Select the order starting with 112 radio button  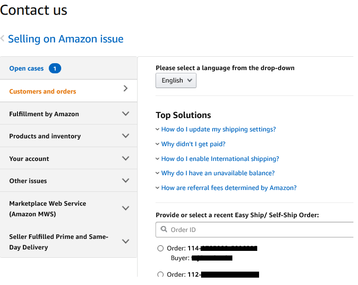coord(161,274)
